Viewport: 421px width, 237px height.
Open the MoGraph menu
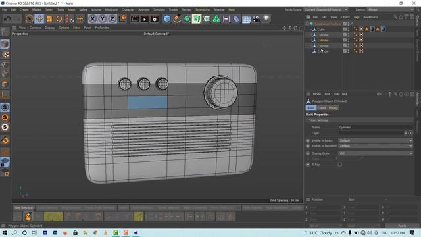click(x=111, y=9)
